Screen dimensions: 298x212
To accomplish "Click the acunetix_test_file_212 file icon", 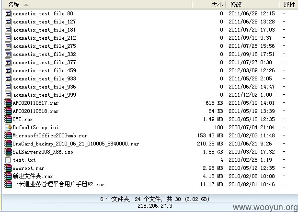I will [x=8, y=38].
